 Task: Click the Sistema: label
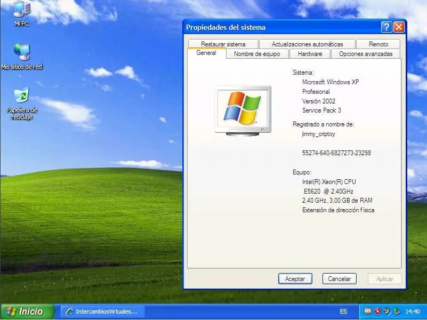[x=303, y=73]
